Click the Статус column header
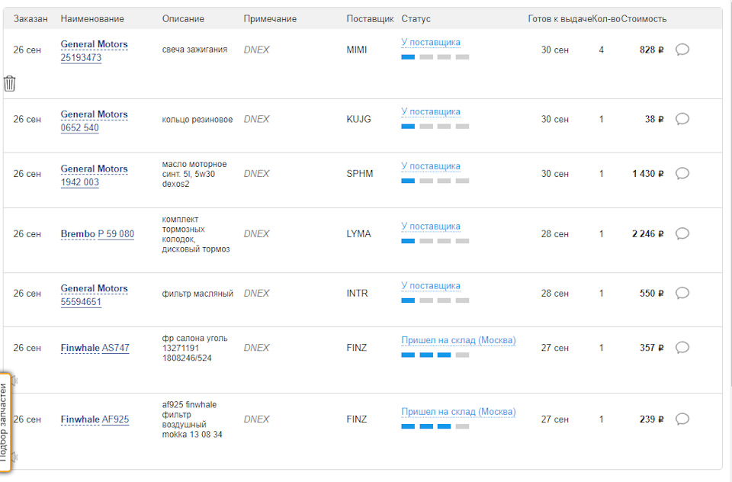Screen dimensions: 732x482 click(x=416, y=19)
